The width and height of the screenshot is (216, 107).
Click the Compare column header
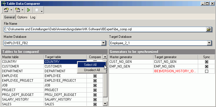[95, 57]
